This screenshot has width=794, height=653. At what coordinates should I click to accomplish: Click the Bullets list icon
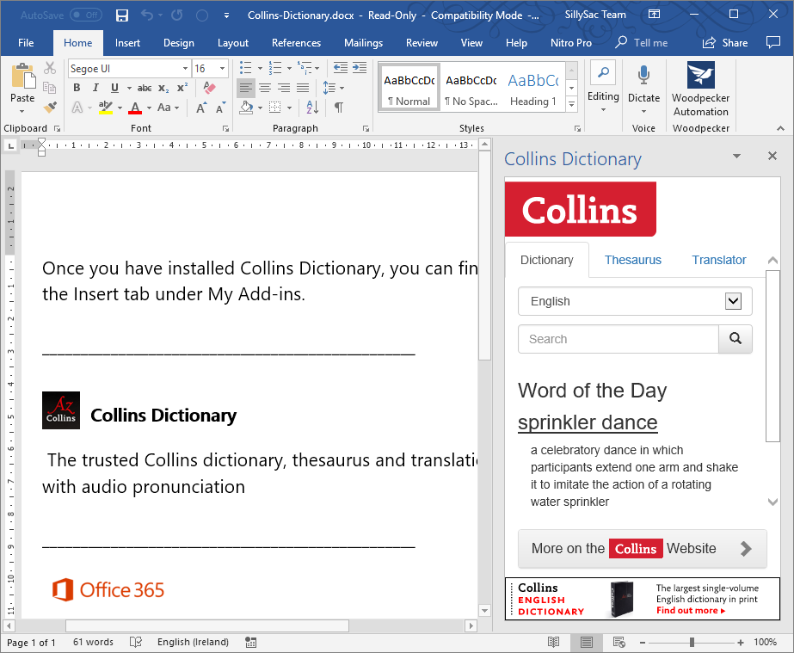point(247,68)
